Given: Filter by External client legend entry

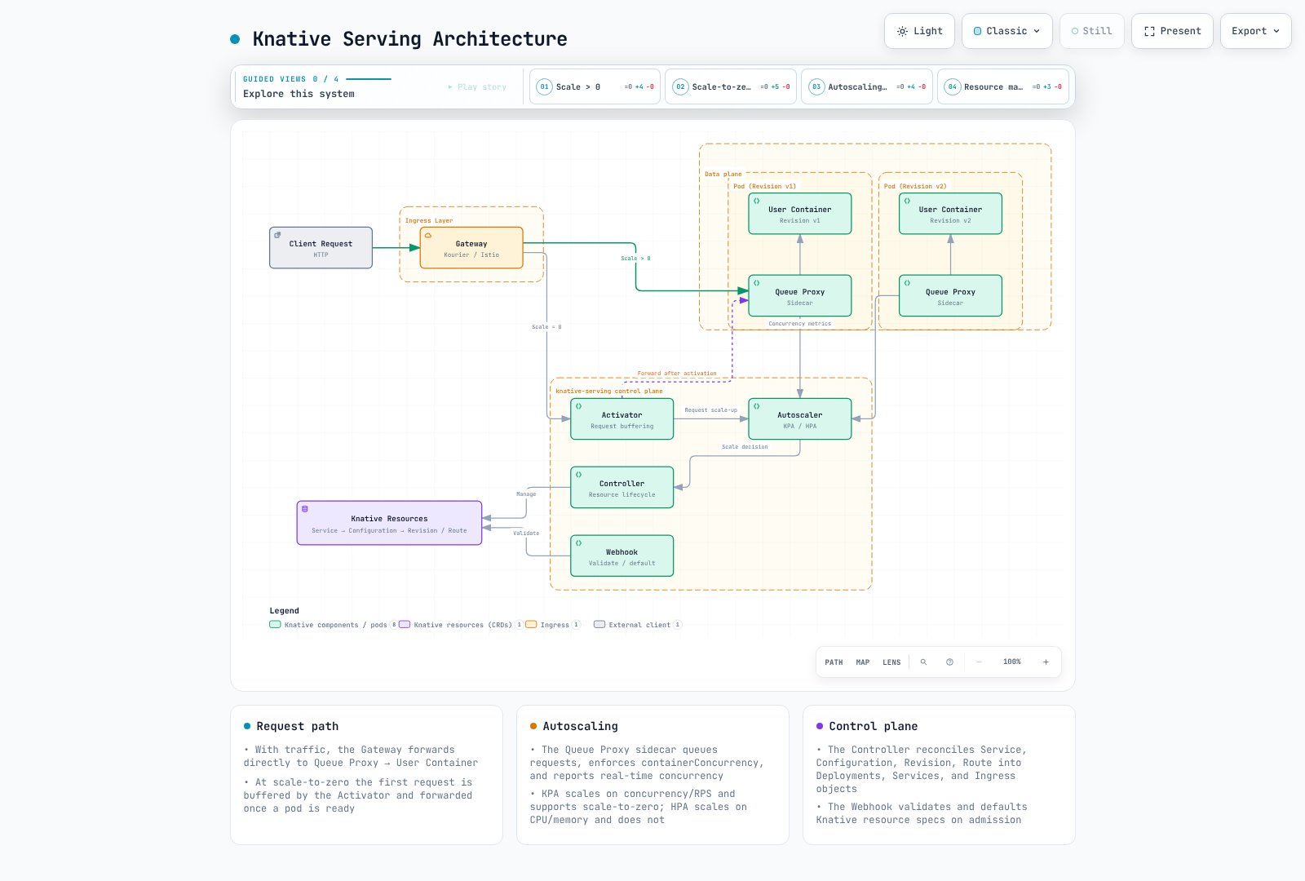Looking at the screenshot, I should [638, 625].
